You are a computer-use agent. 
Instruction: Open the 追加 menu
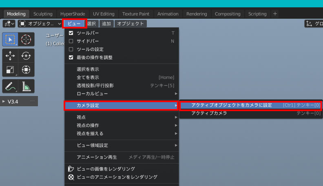106,24
